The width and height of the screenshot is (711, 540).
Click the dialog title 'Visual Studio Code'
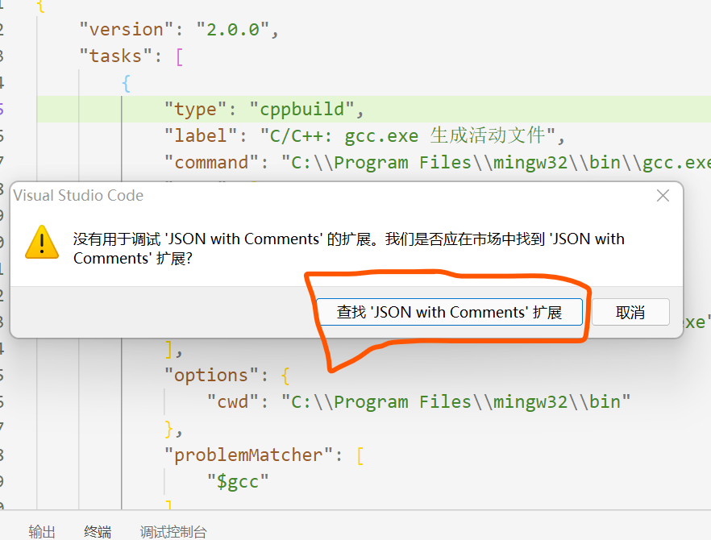pos(78,195)
